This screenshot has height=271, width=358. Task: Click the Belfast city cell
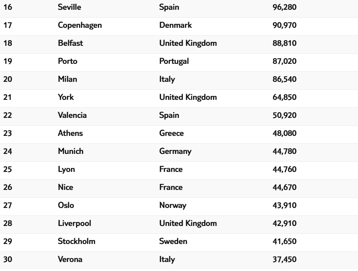(70, 43)
